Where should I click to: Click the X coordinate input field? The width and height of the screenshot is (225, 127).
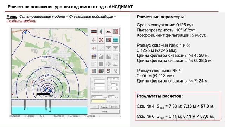99,81
